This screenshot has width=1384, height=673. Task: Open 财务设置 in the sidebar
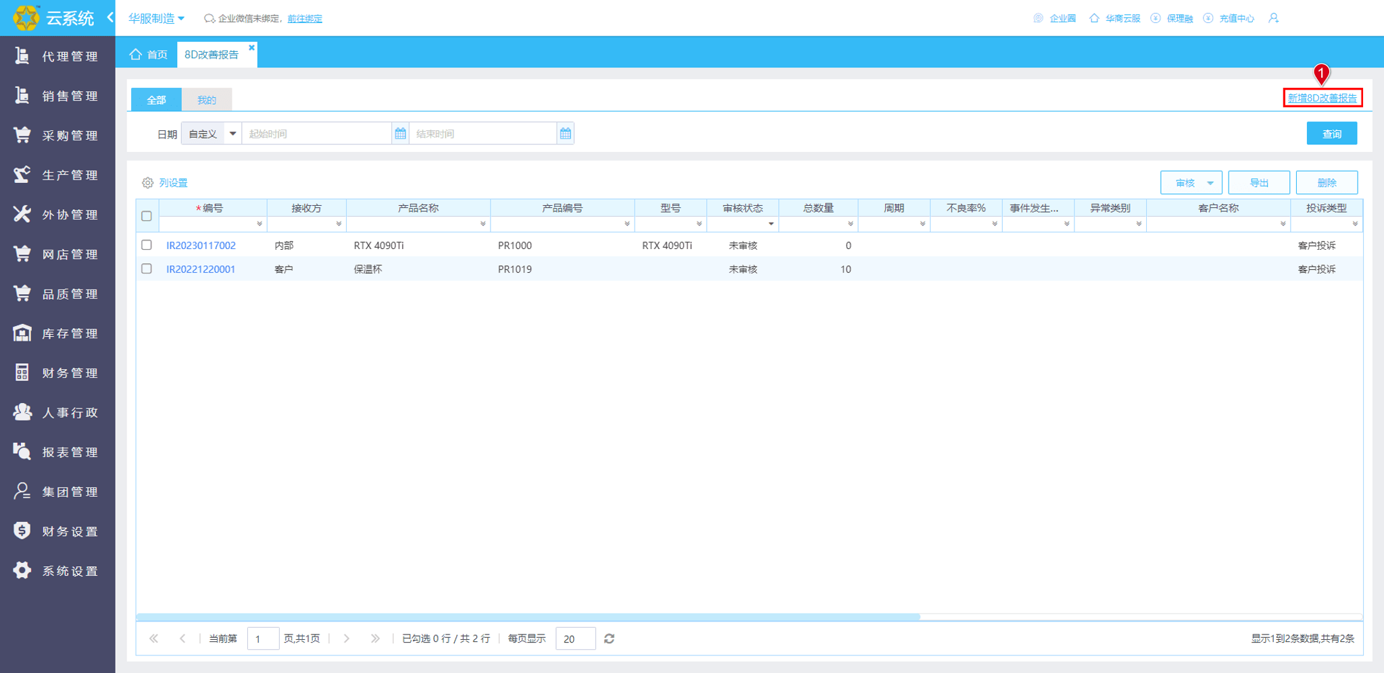click(57, 531)
